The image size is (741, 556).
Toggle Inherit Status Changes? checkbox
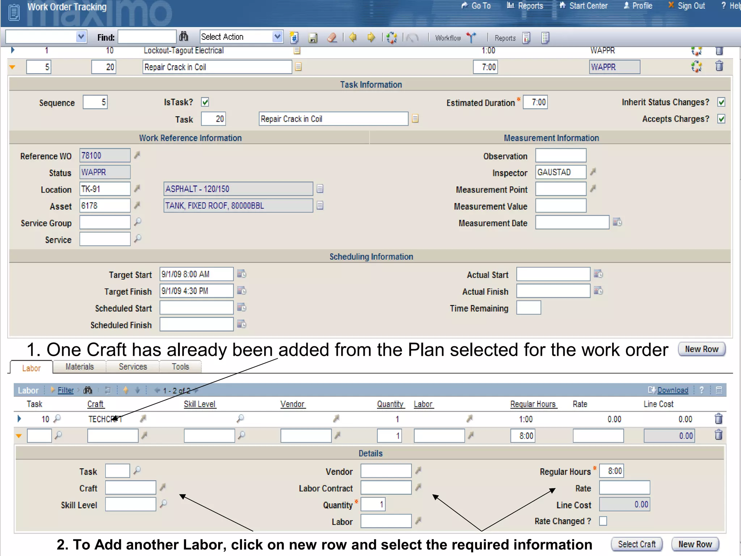click(721, 102)
